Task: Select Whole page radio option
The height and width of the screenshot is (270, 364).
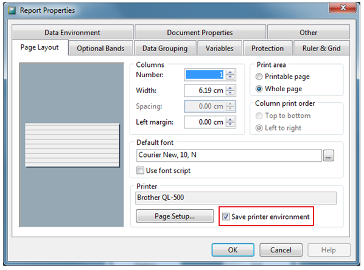Action: click(259, 89)
